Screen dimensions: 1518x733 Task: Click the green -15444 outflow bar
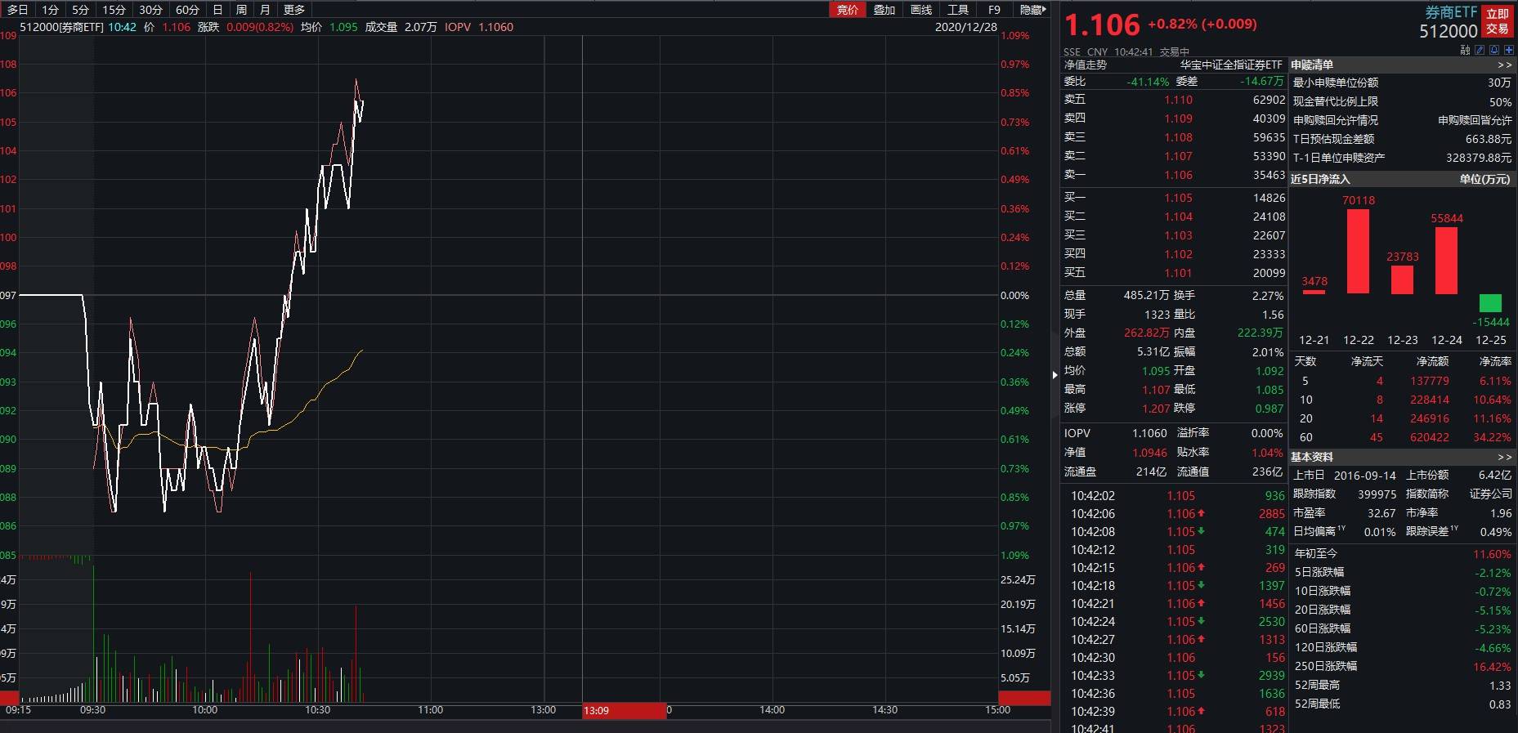pyautogui.click(x=1490, y=303)
